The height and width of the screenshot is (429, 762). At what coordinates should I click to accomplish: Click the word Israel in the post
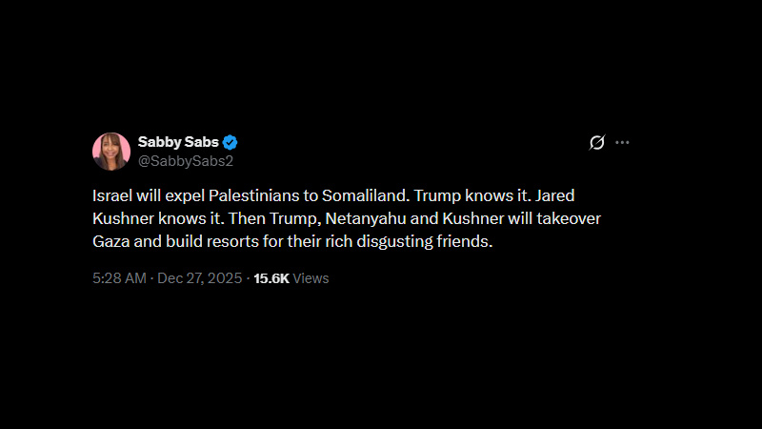tap(110, 194)
